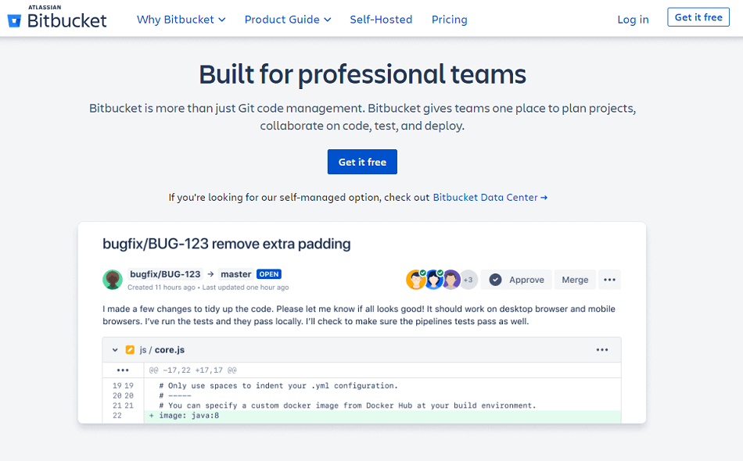Click Created 11 hours ago timestamp text
Screen dimensions: 743x461
point(161,288)
